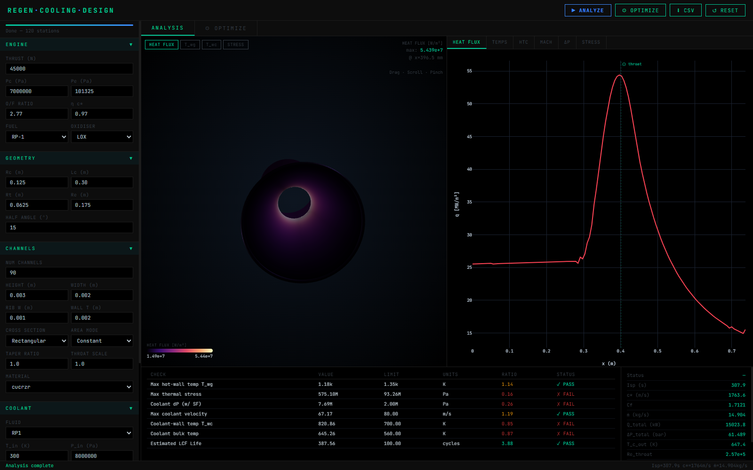
Task: Switch to the ANALYSIS tab
Action: (168, 28)
